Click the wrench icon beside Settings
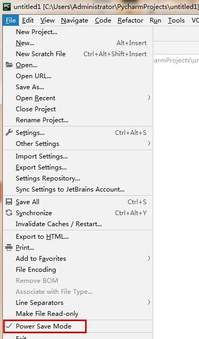Screen dimensions: 199x339 [x=9, y=132]
